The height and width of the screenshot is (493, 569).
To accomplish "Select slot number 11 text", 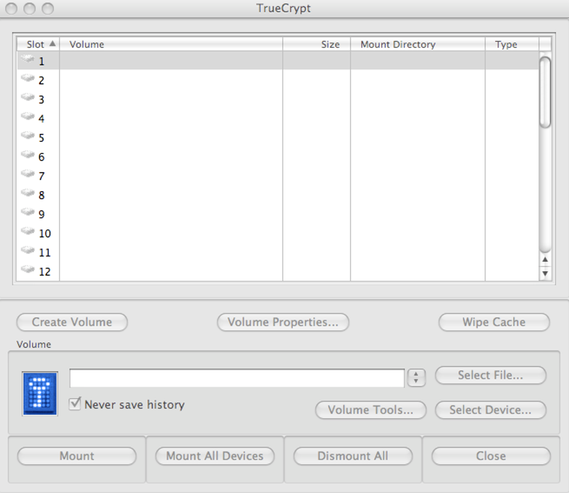I will tap(45, 252).
